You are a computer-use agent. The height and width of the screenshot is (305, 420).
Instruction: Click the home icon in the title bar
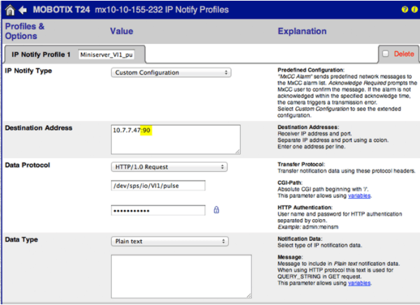[x=9, y=10]
